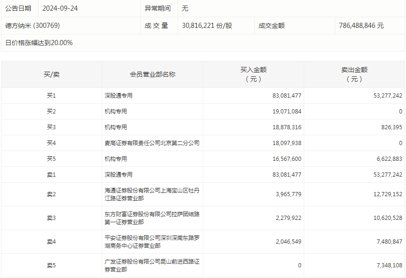Select the 买3 row label
The width and height of the screenshot is (406, 278).
click(51, 127)
